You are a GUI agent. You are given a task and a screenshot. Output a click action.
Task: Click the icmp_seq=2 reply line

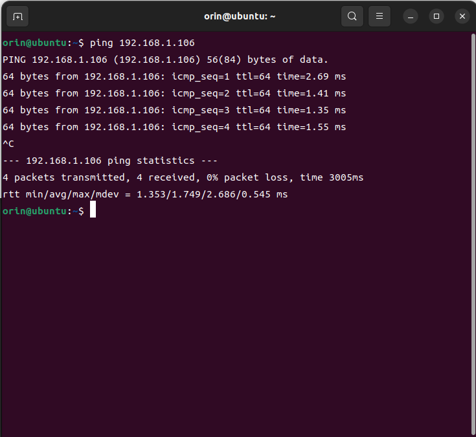tap(174, 93)
